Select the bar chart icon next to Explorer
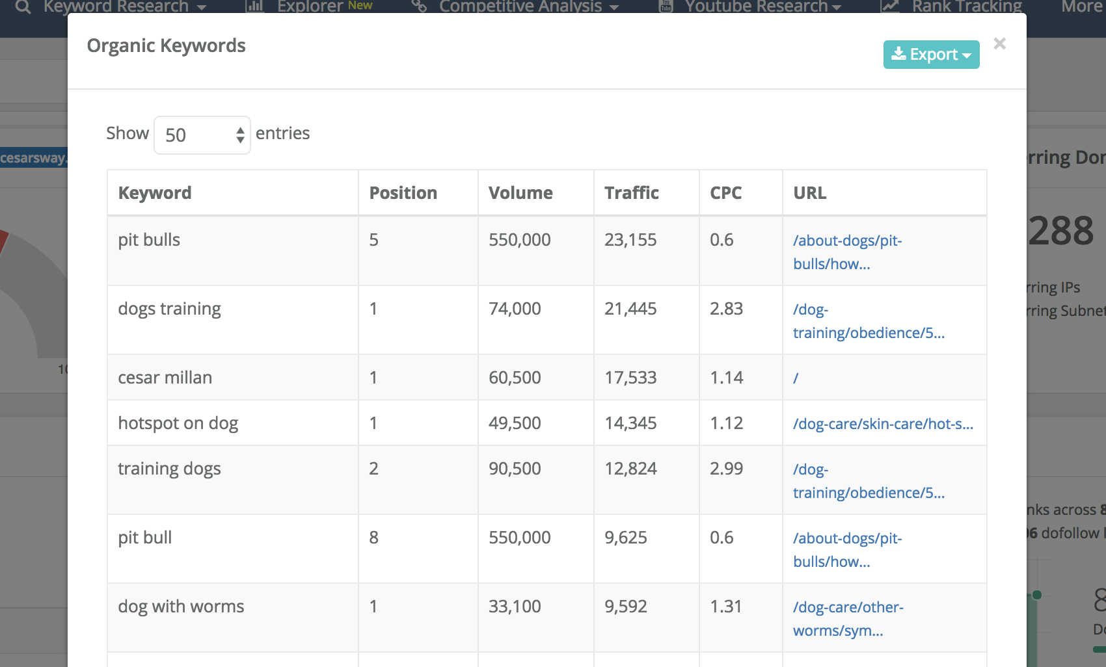 254,7
